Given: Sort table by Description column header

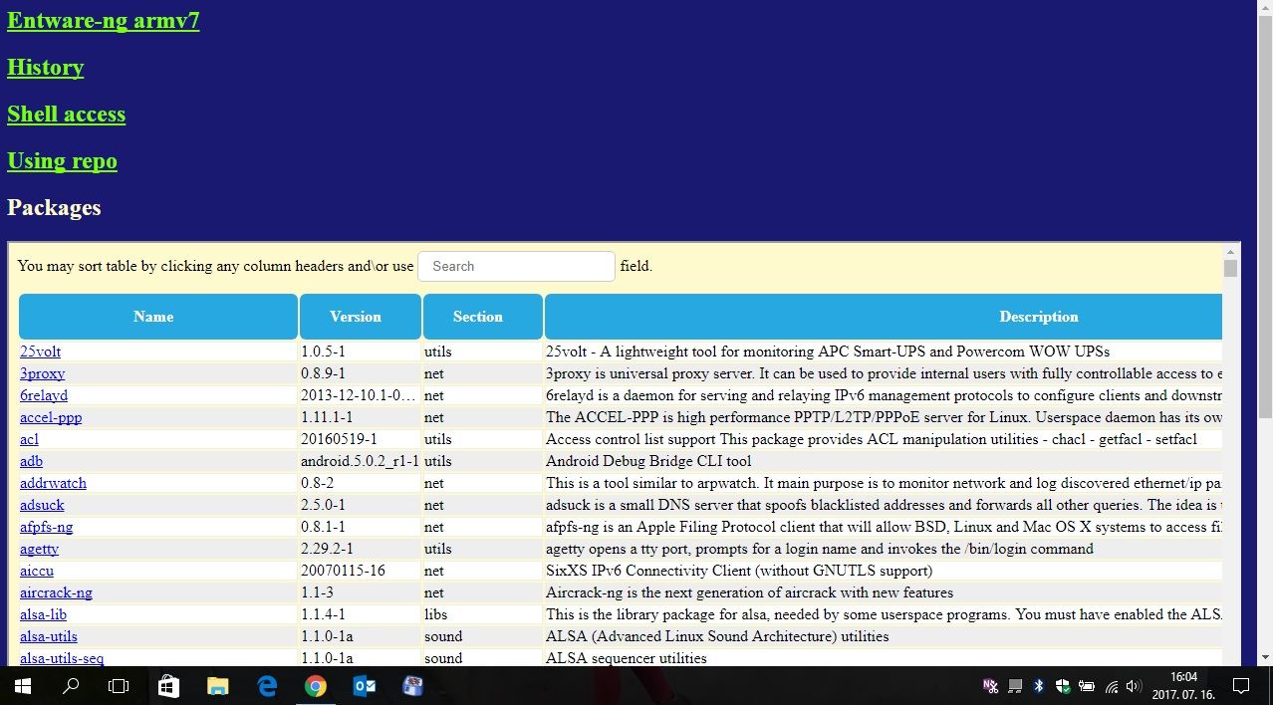Looking at the screenshot, I should [x=884, y=317].
